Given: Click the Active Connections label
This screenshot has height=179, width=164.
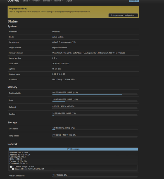Looking at the screenshot, I should click(x=17, y=176).
